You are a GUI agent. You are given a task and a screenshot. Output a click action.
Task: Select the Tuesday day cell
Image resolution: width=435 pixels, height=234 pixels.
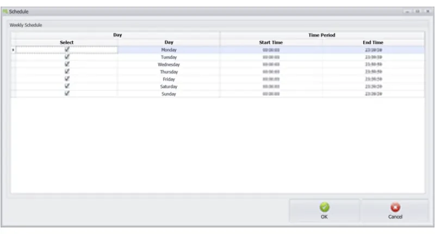coord(169,57)
